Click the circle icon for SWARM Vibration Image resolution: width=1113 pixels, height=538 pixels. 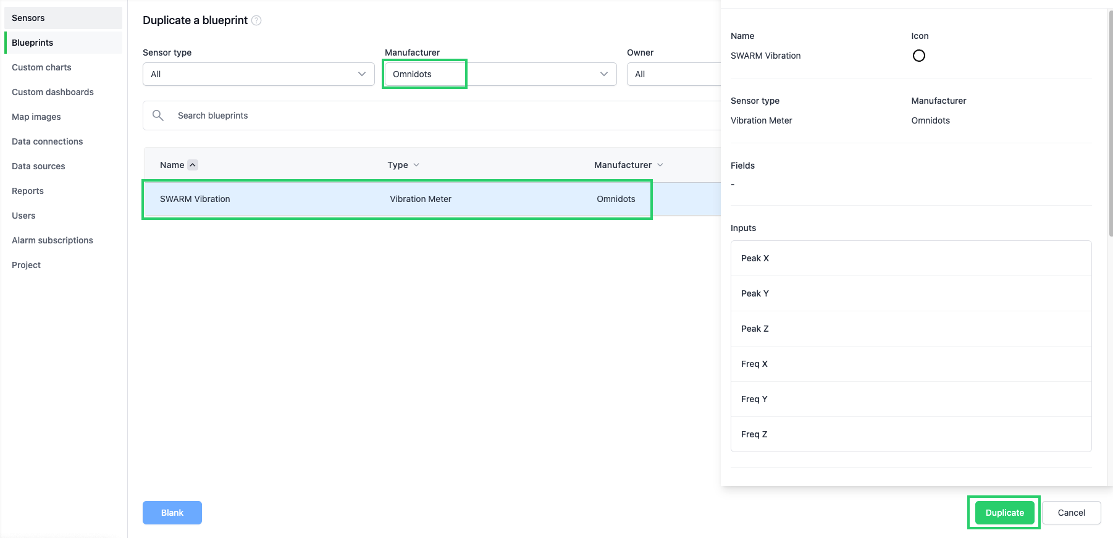pos(918,56)
